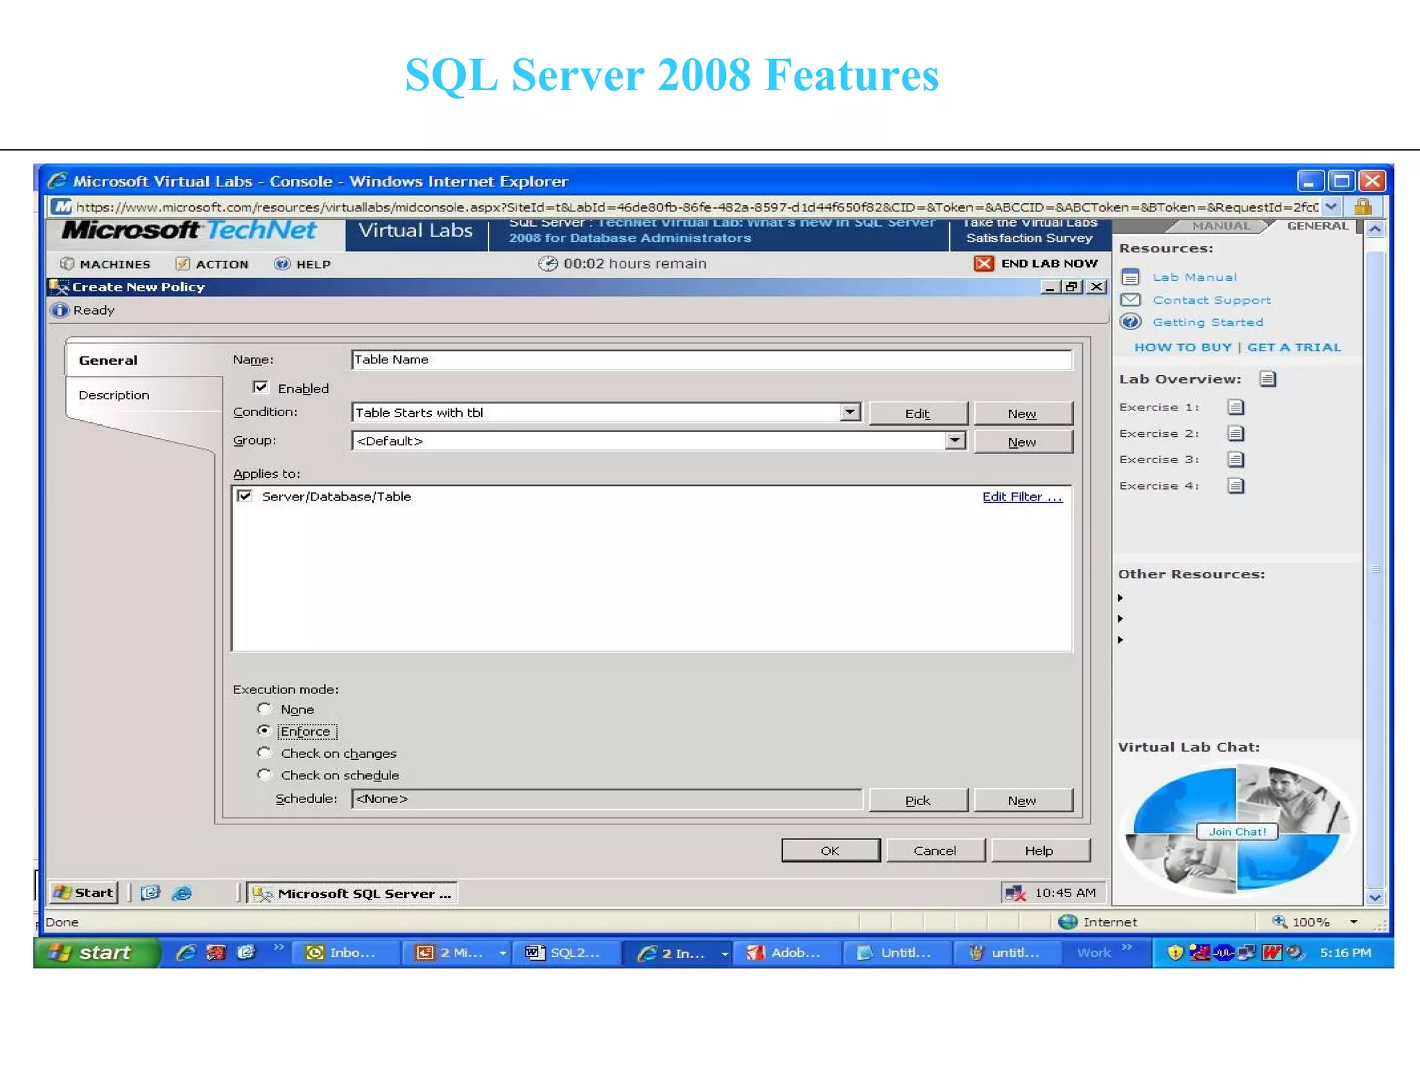1420x1065 pixels.
Task: Expand the Condition dropdown list
Action: coord(850,412)
